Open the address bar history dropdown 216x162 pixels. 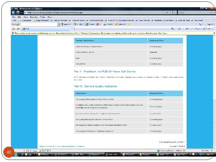click(167, 13)
